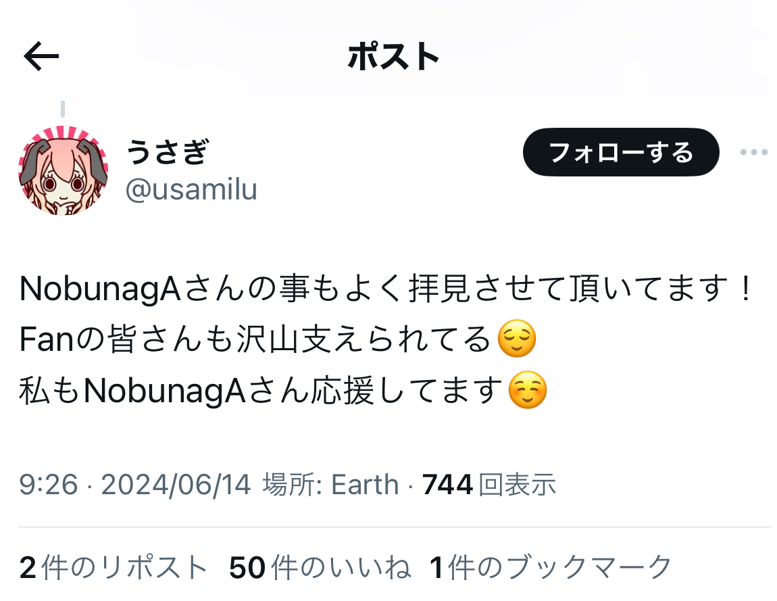Follow the user with フォローする button
The height and width of the screenshot is (601, 777).
click(x=621, y=151)
